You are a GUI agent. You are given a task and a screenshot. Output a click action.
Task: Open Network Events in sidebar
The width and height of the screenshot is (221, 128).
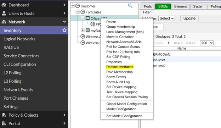[x=18, y=90]
